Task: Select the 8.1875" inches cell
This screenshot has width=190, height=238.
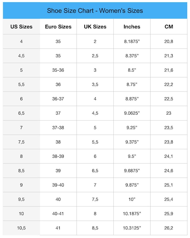Action: pos(132,41)
